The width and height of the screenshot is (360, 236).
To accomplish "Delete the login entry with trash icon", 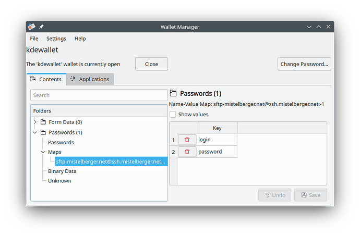I will (187, 140).
